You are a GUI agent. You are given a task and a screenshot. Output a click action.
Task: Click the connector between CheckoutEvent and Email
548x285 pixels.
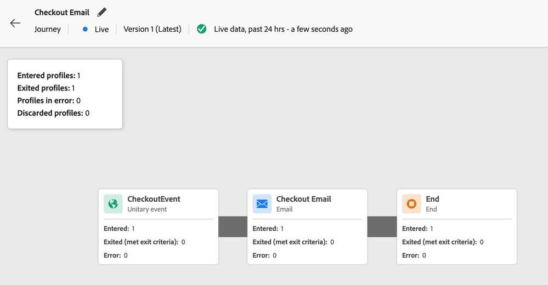(233, 227)
